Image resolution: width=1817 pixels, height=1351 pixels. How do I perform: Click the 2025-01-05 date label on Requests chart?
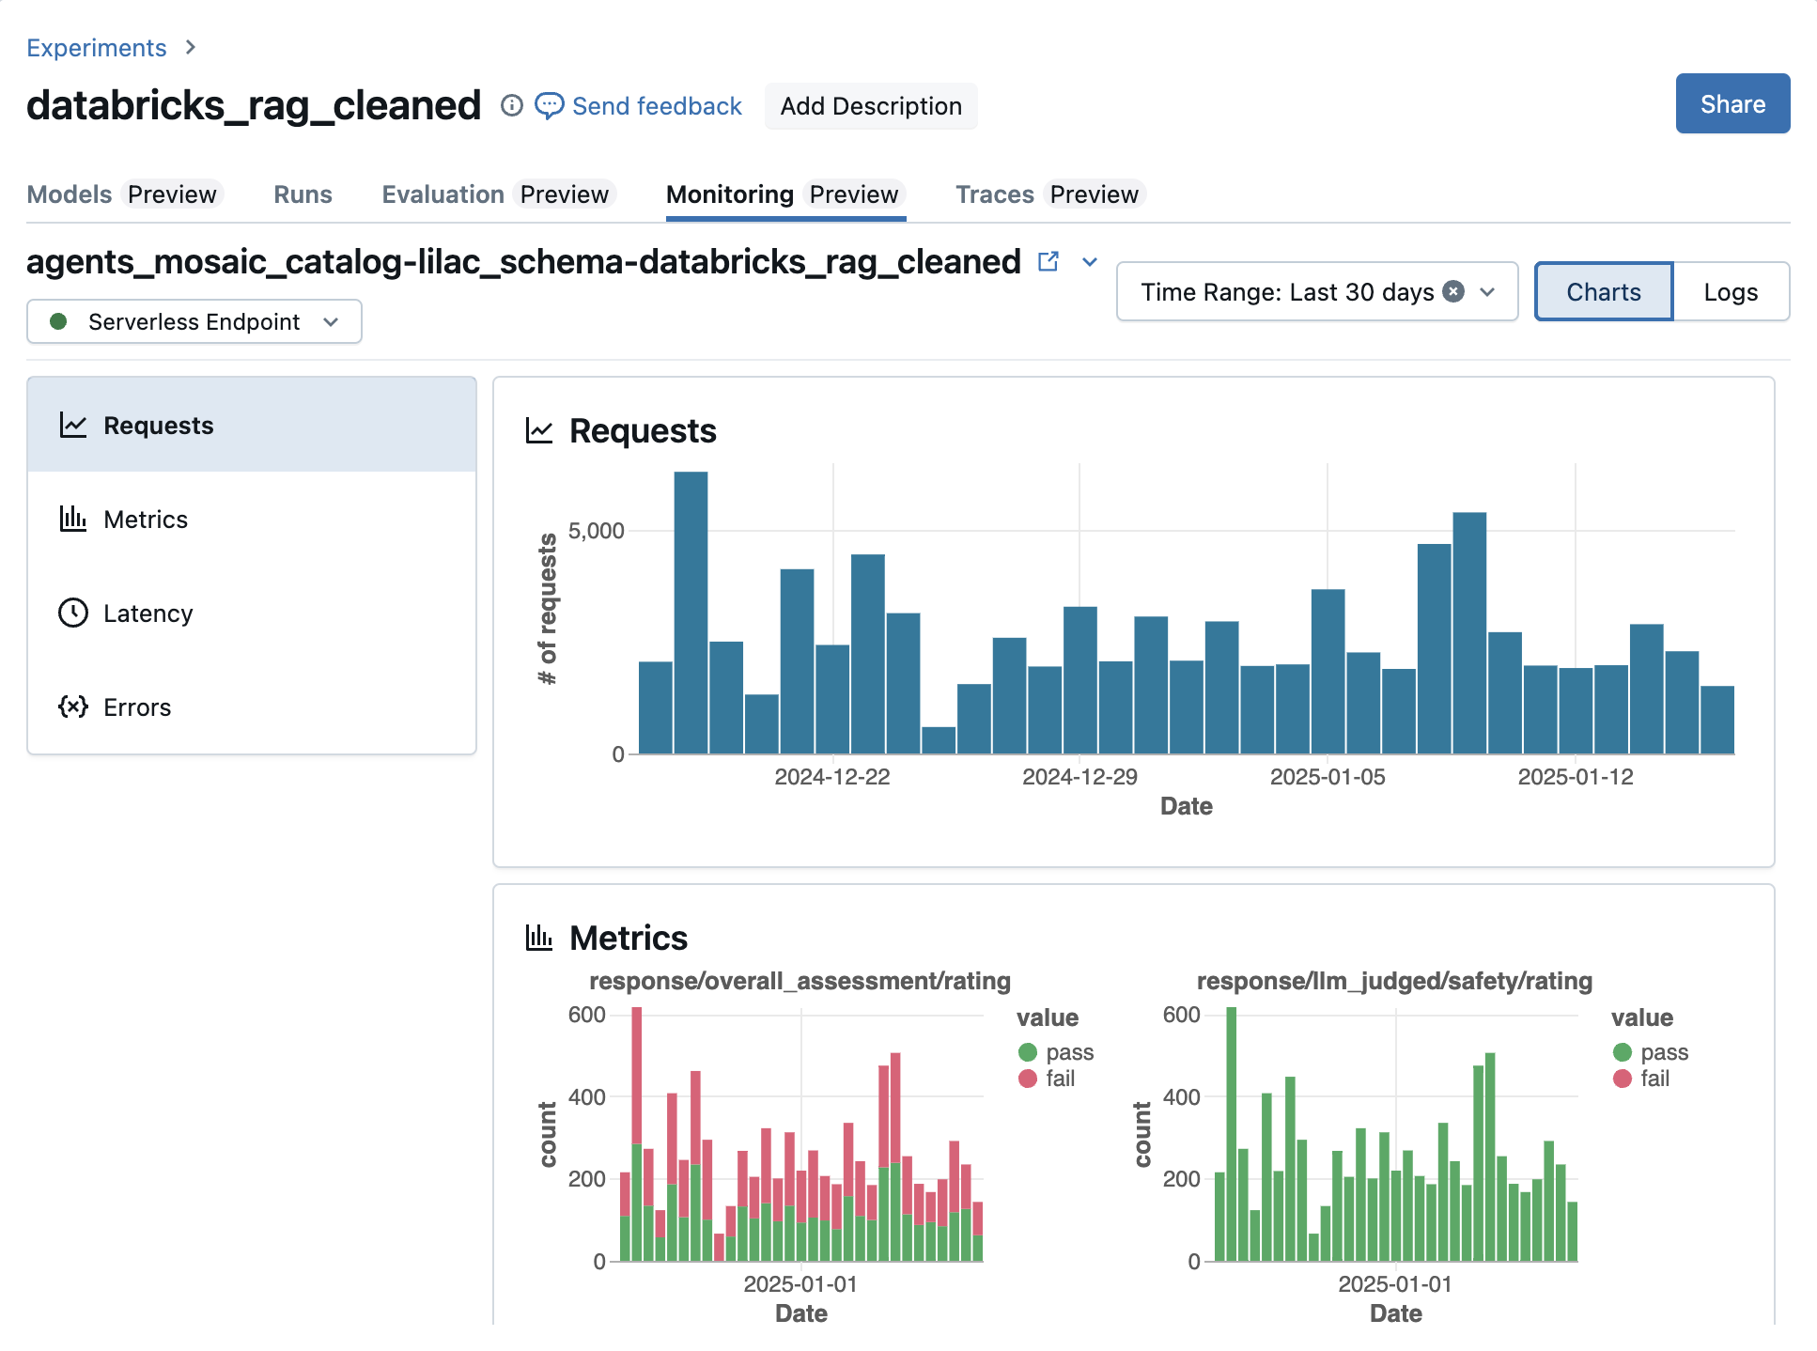[x=1328, y=777]
